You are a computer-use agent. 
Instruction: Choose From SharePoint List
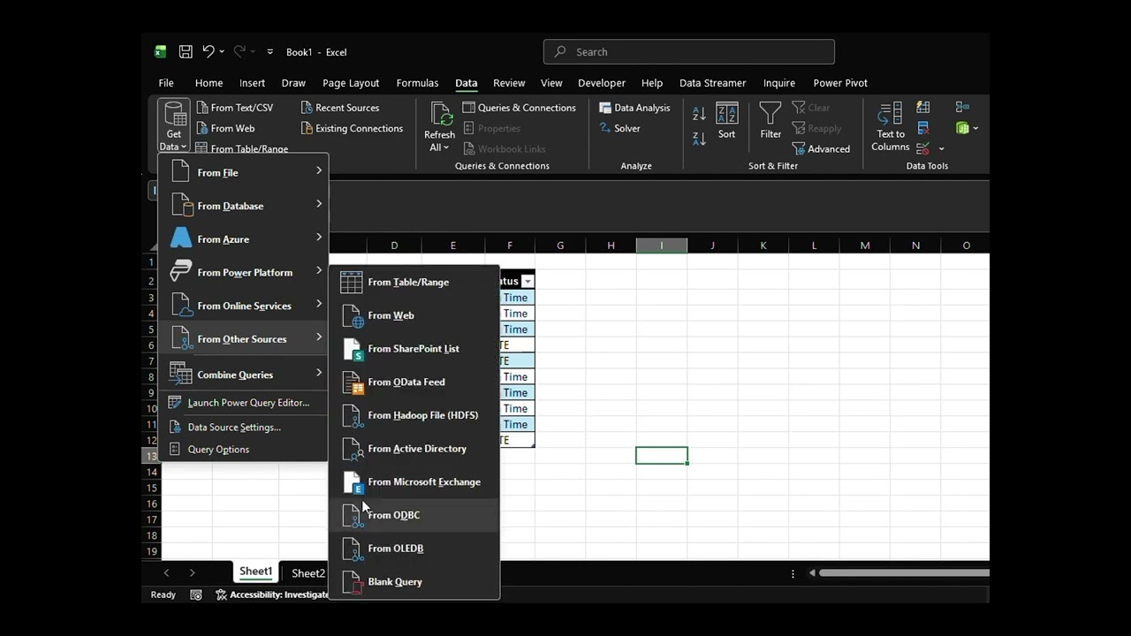click(414, 349)
